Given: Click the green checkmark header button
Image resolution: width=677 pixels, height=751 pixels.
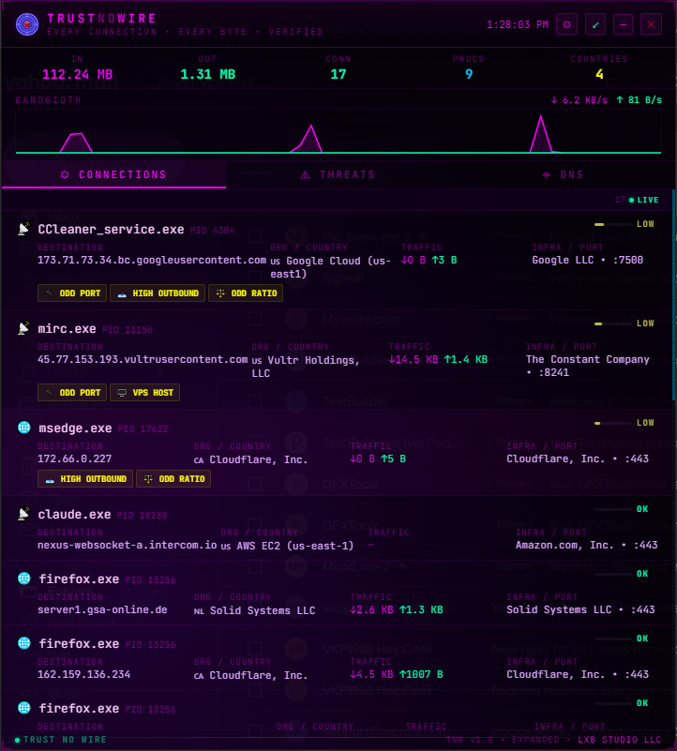Looking at the screenshot, I should (595, 24).
